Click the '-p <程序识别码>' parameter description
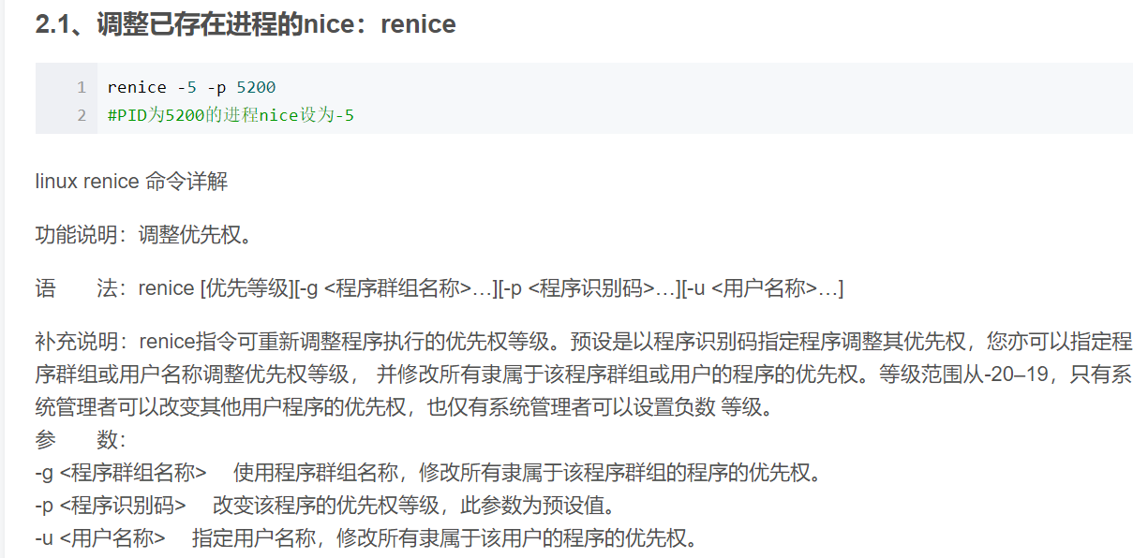Image resolution: width=1133 pixels, height=558 pixels. click(x=326, y=506)
